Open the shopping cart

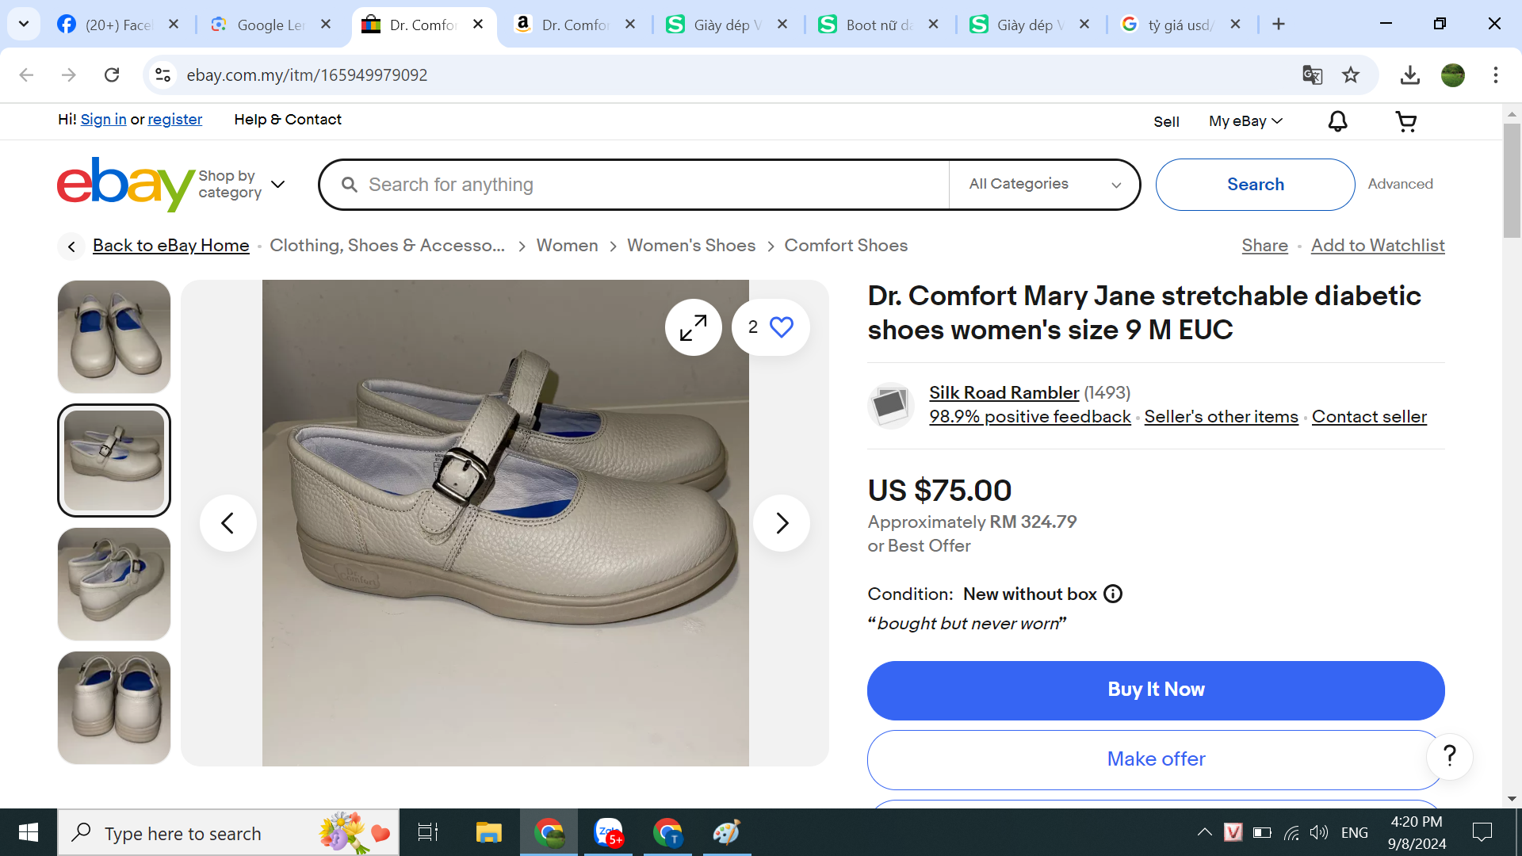(1406, 121)
